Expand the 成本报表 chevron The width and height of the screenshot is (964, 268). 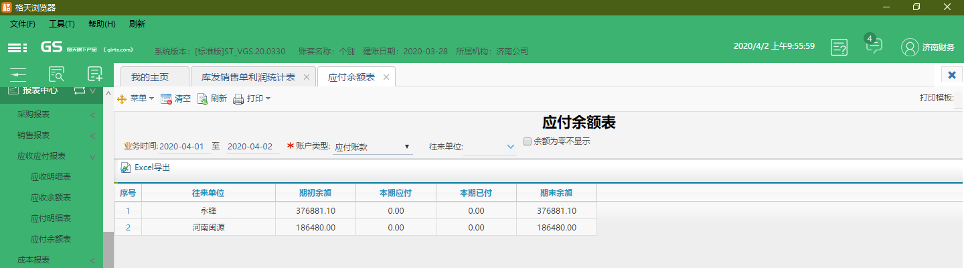[92, 260]
